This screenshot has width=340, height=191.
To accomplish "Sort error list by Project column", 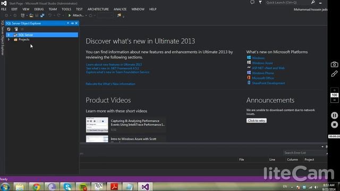I will click(309, 160).
